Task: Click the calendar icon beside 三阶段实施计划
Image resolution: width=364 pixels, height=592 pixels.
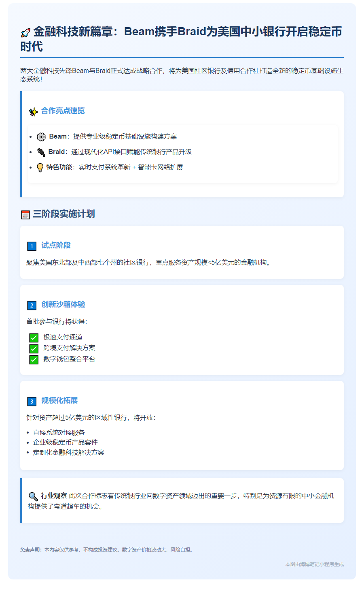Action: 25,215
